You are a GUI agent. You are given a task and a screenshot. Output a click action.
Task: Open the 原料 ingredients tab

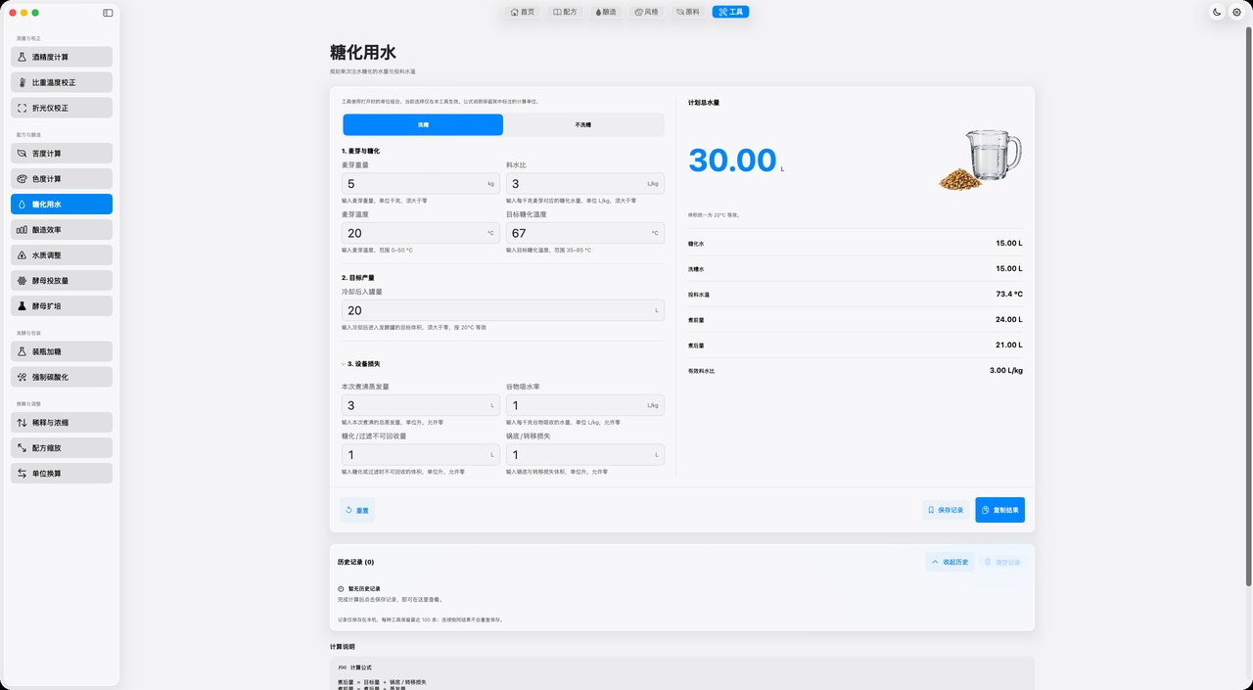click(x=688, y=12)
